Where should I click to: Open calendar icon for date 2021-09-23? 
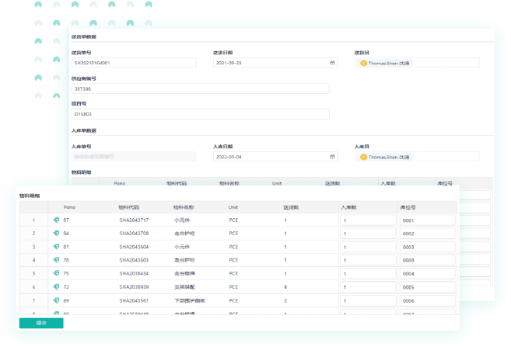[x=332, y=62]
